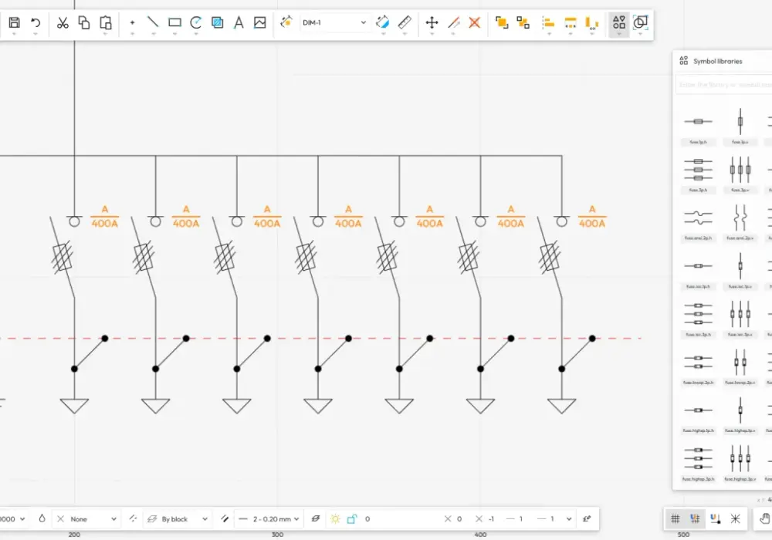Expand dropdown arrow after line values
The width and height of the screenshot is (772, 540).
coord(569,519)
